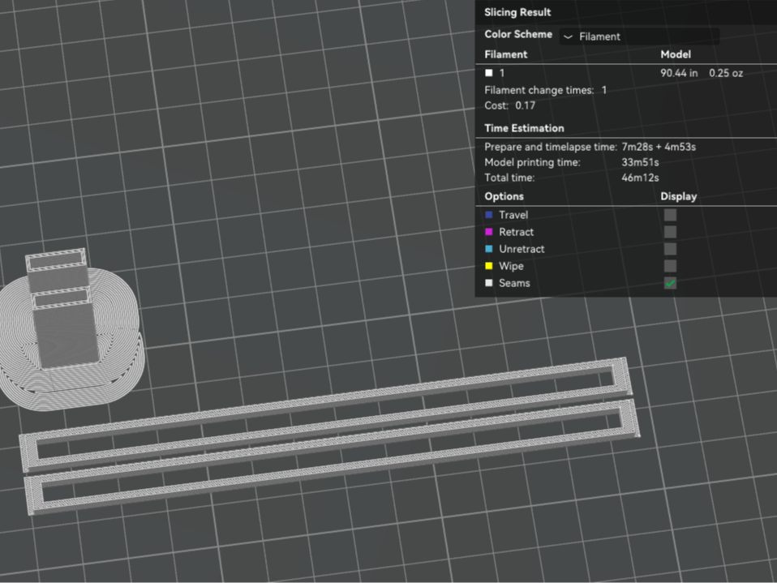Enable the Wipe display checkbox

(x=670, y=266)
